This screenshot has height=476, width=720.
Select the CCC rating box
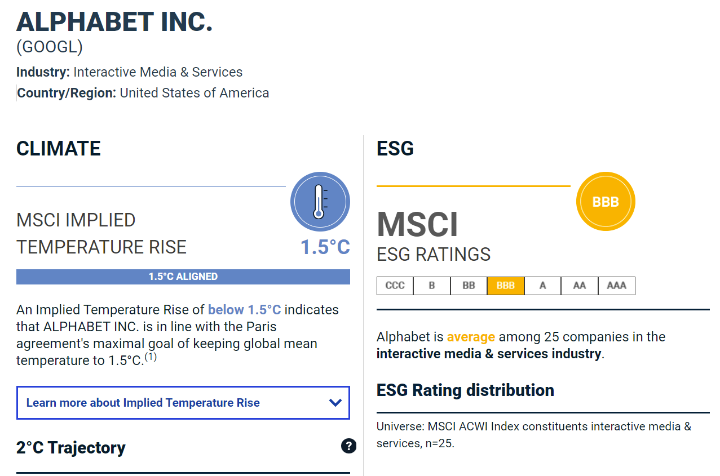click(x=395, y=286)
